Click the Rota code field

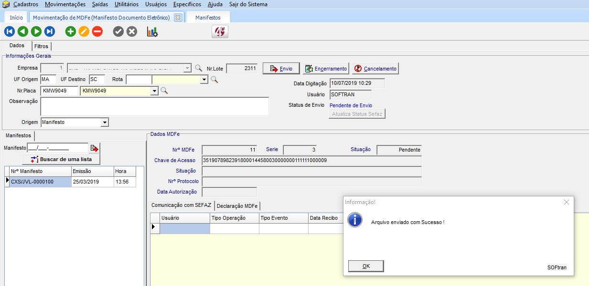pyautogui.click(x=139, y=79)
